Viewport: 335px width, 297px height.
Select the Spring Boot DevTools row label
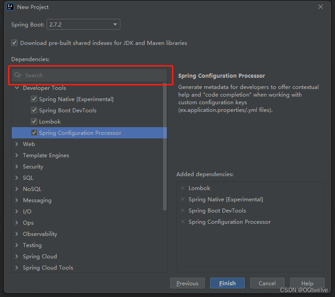click(68, 110)
